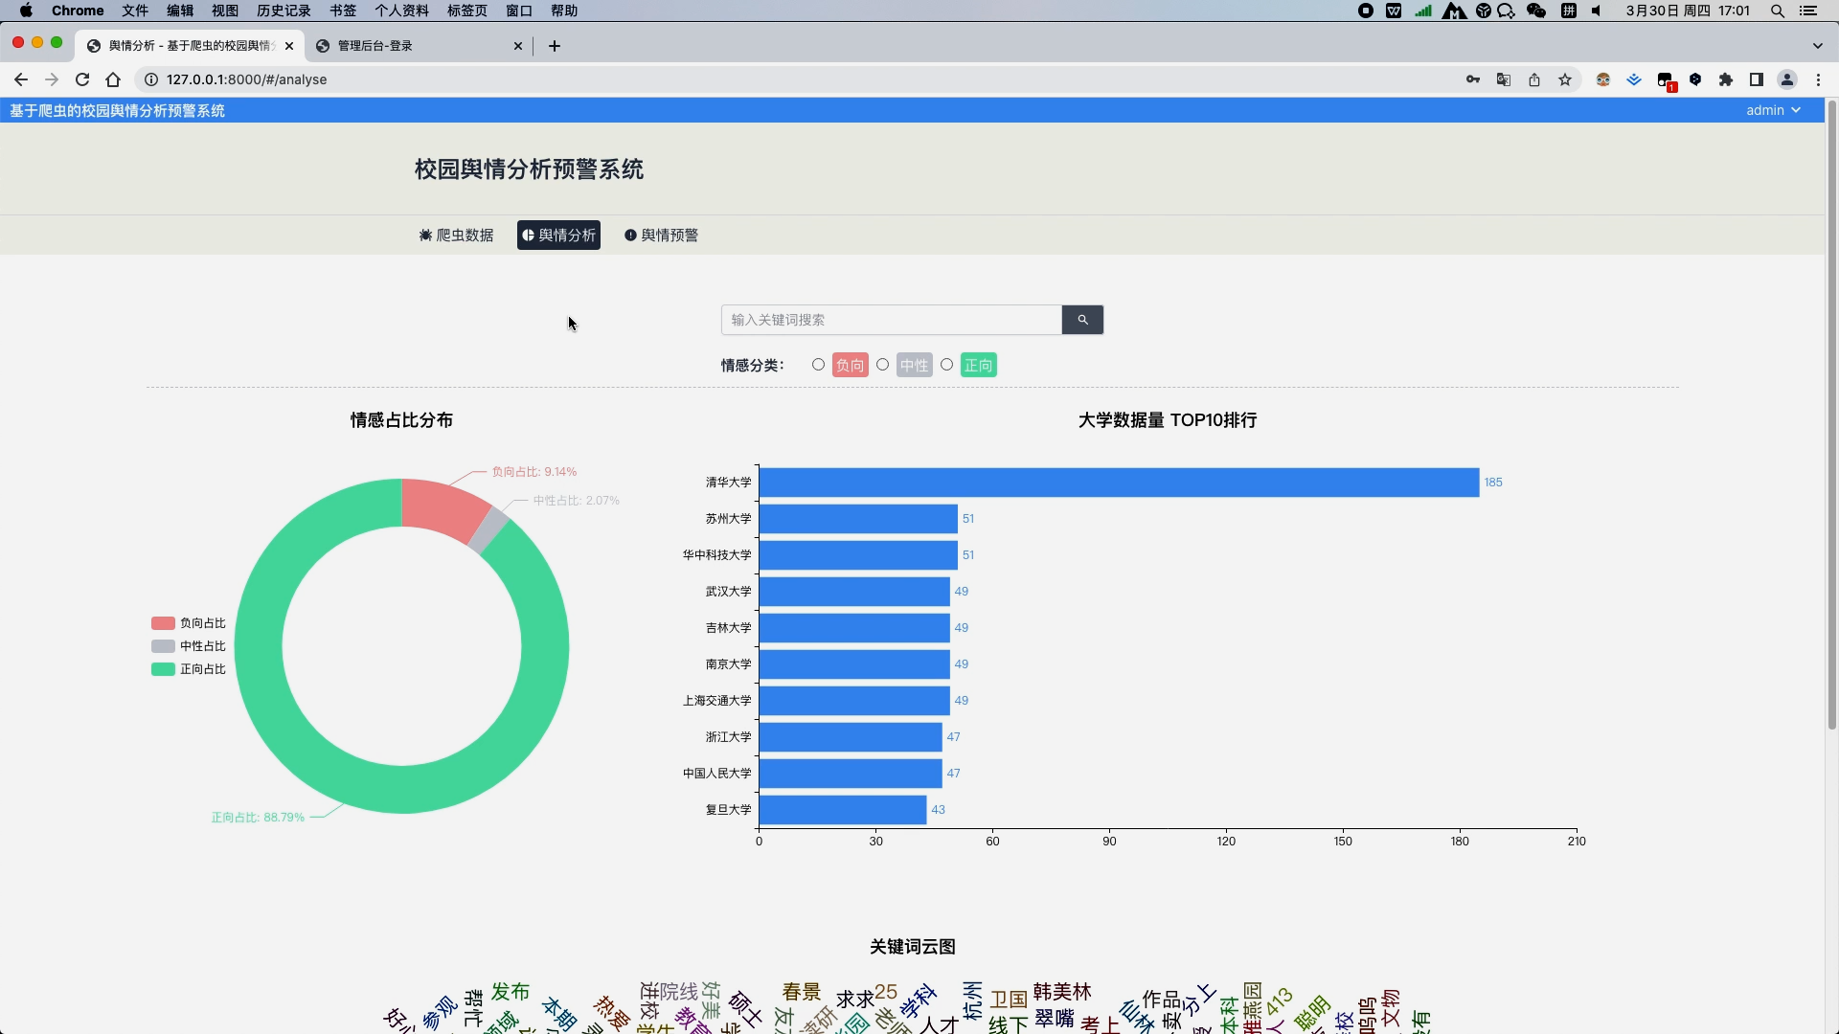Open Chrome three-dot menu
The width and height of the screenshot is (1839, 1034).
point(1818,79)
